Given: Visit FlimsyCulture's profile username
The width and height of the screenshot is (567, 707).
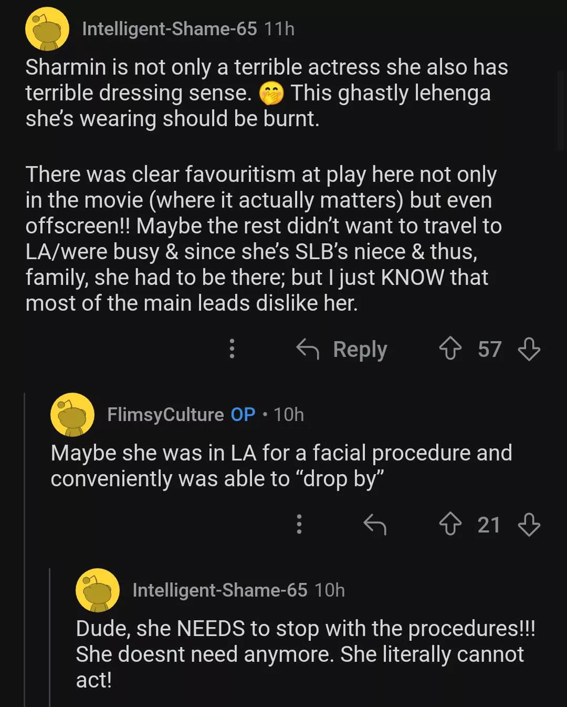Looking at the screenshot, I should [165, 415].
